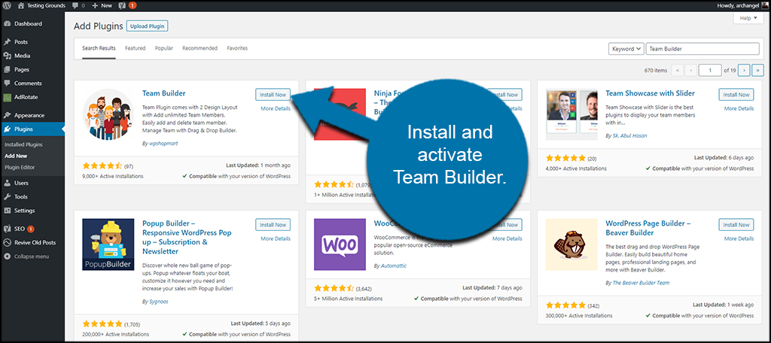This screenshot has height=343, width=771.
Task: Click the current page number field
Action: pos(710,70)
